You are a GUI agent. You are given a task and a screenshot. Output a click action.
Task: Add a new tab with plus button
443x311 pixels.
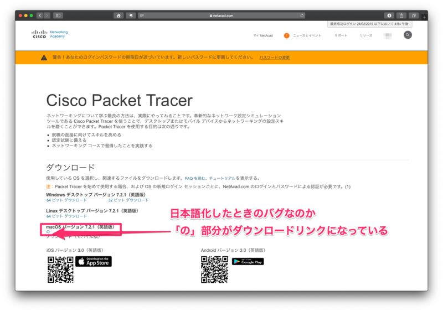[424, 17]
